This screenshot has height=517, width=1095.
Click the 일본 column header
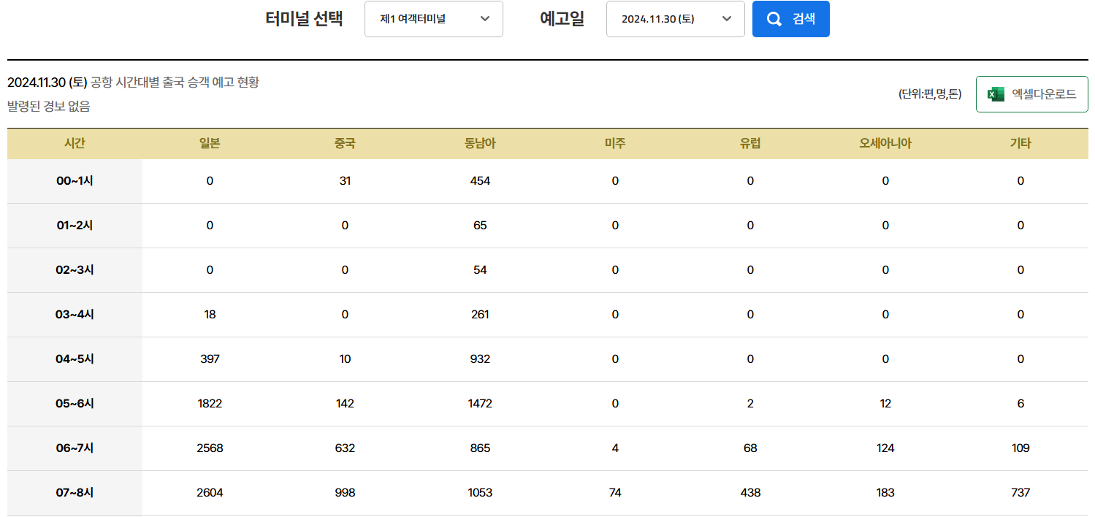(210, 144)
